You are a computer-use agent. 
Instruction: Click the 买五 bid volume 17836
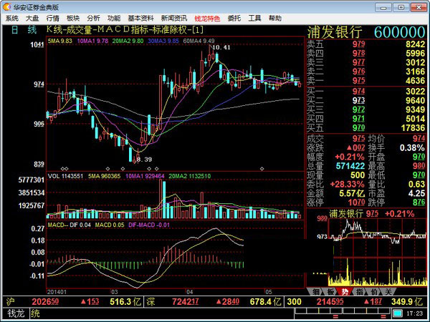click(413, 128)
